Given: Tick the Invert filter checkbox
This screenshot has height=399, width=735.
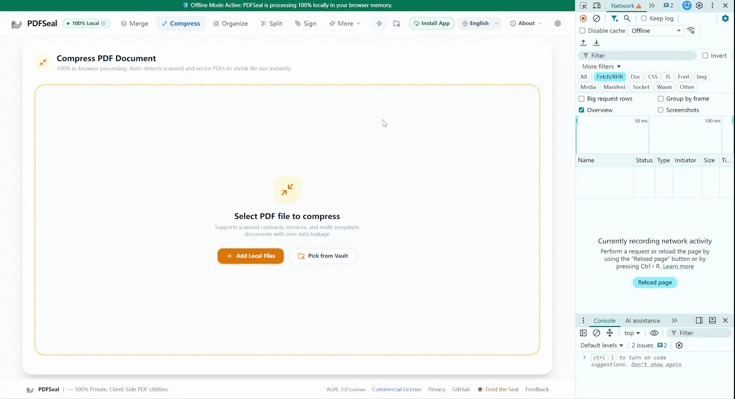Looking at the screenshot, I should pyautogui.click(x=705, y=55).
